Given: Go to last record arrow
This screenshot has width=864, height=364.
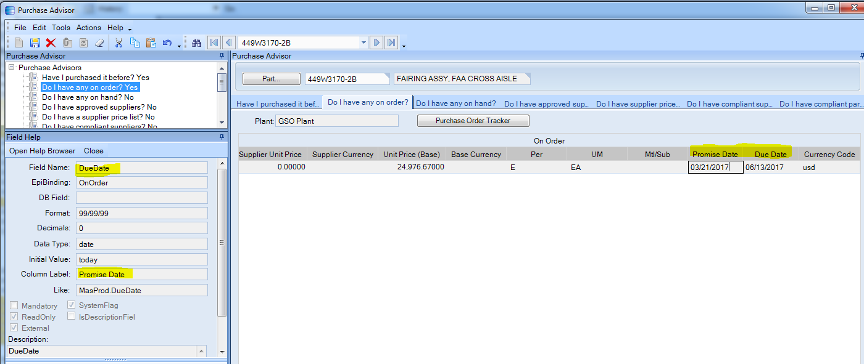Looking at the screenshot, I should [391, 42].
